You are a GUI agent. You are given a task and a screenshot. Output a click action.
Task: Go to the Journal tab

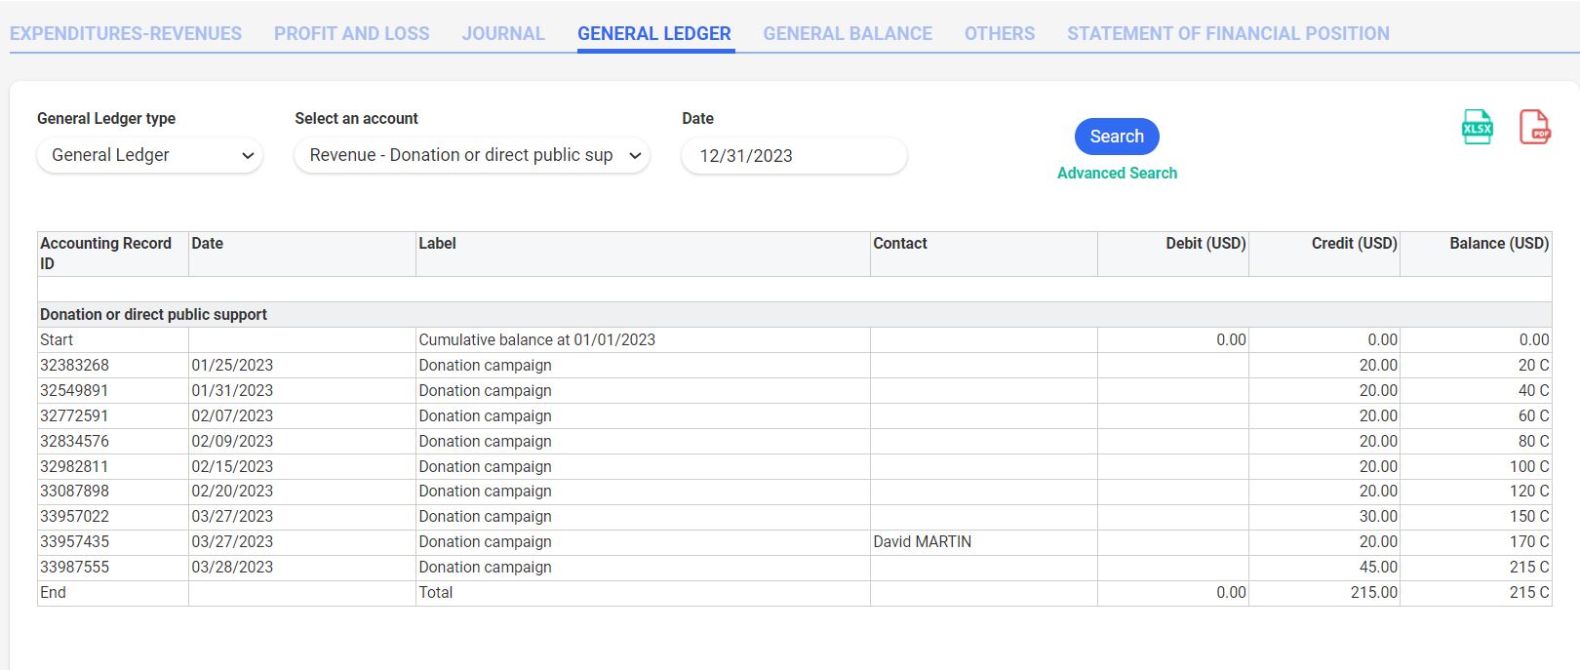tap(503, 33)
